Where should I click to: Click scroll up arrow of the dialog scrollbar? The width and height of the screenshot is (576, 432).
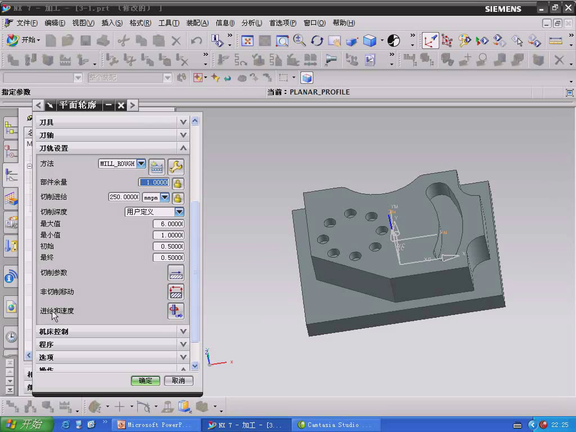click(195, 121)
